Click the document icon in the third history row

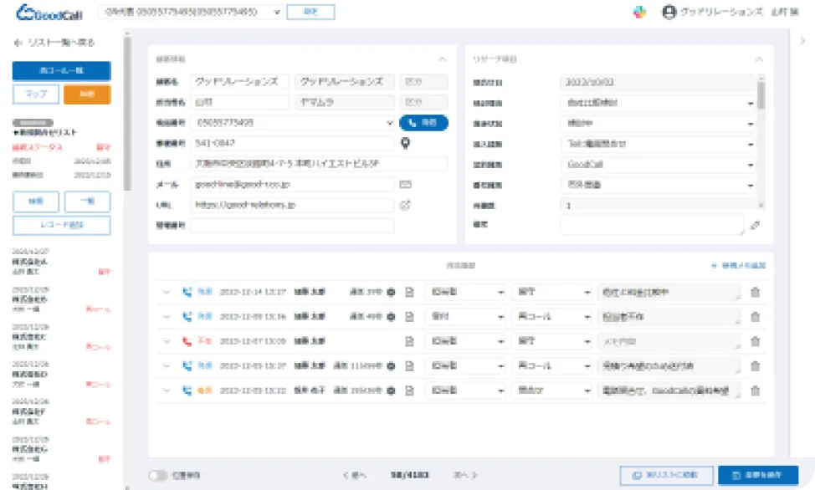(x=410, y=341)
